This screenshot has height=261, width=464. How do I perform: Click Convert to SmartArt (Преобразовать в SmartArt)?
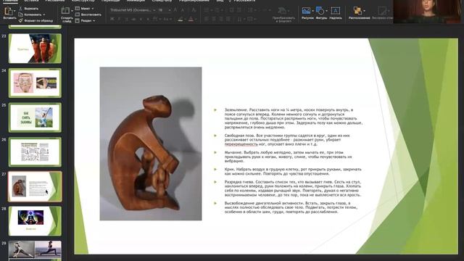coord(283,14)
